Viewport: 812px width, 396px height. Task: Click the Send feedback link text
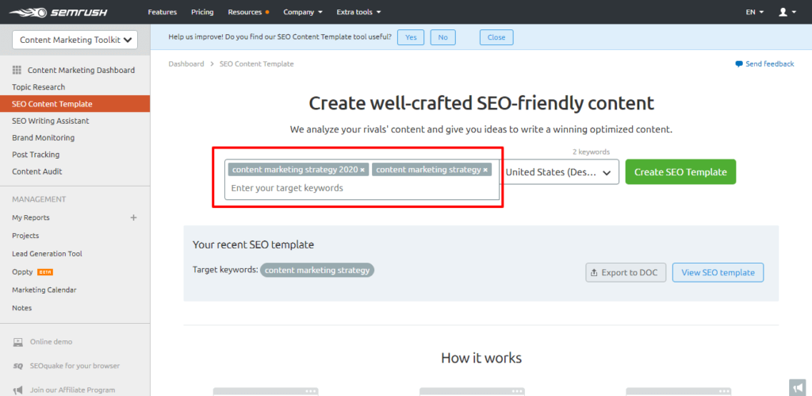click(x=769, y=63)
